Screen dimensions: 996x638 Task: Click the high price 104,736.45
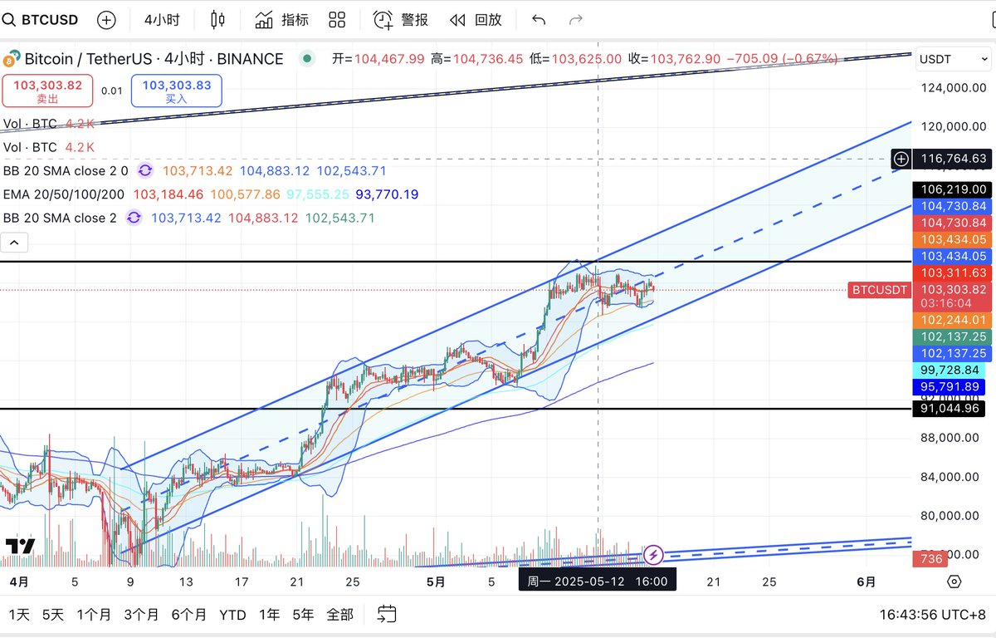[488, 59]
